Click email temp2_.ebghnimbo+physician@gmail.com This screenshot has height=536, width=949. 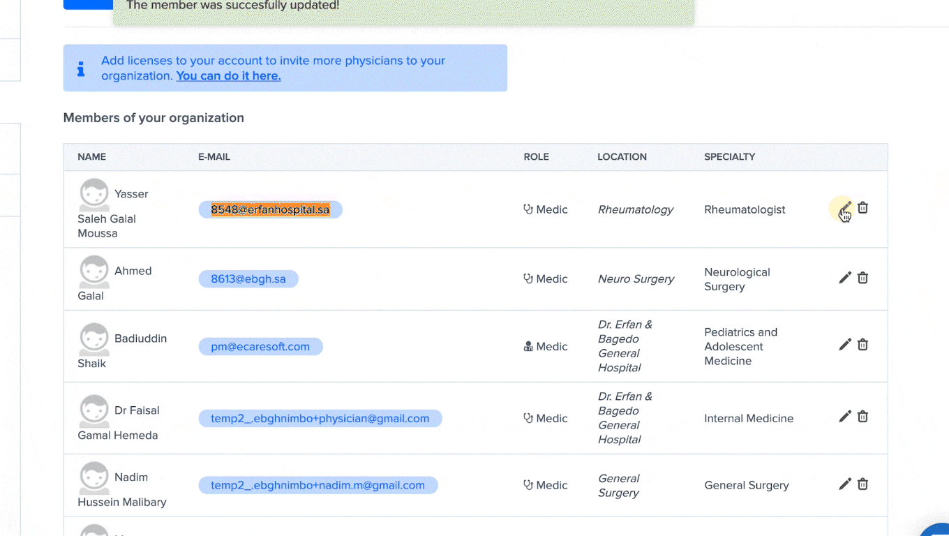coord(320,418)
